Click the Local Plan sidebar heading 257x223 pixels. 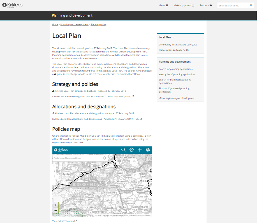[165, 37]
